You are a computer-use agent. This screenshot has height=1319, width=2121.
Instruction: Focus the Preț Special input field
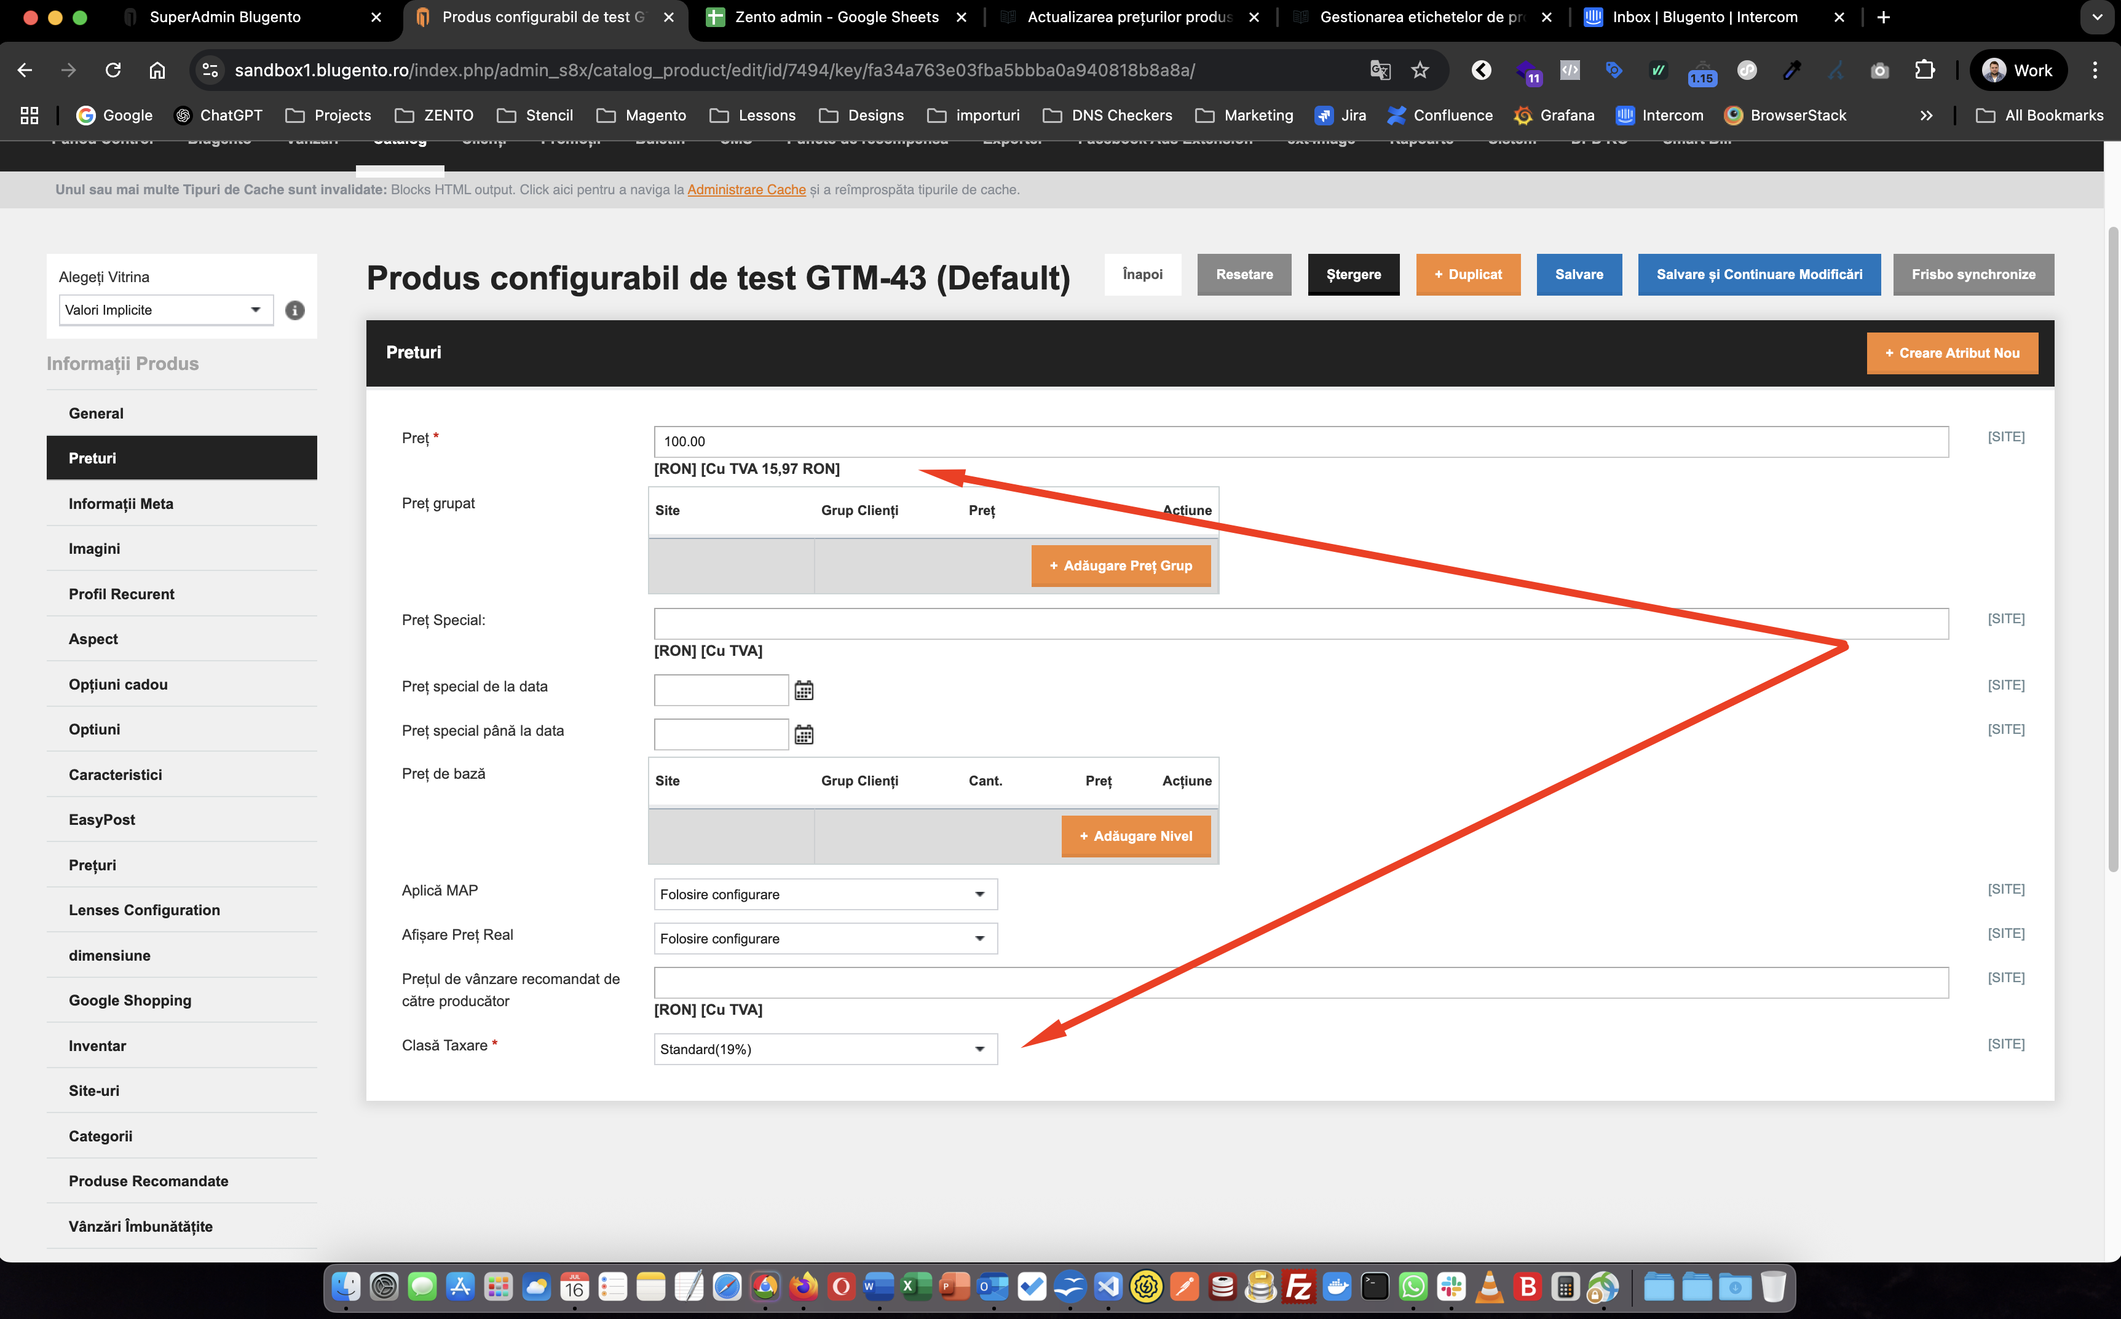(1300, 624)
